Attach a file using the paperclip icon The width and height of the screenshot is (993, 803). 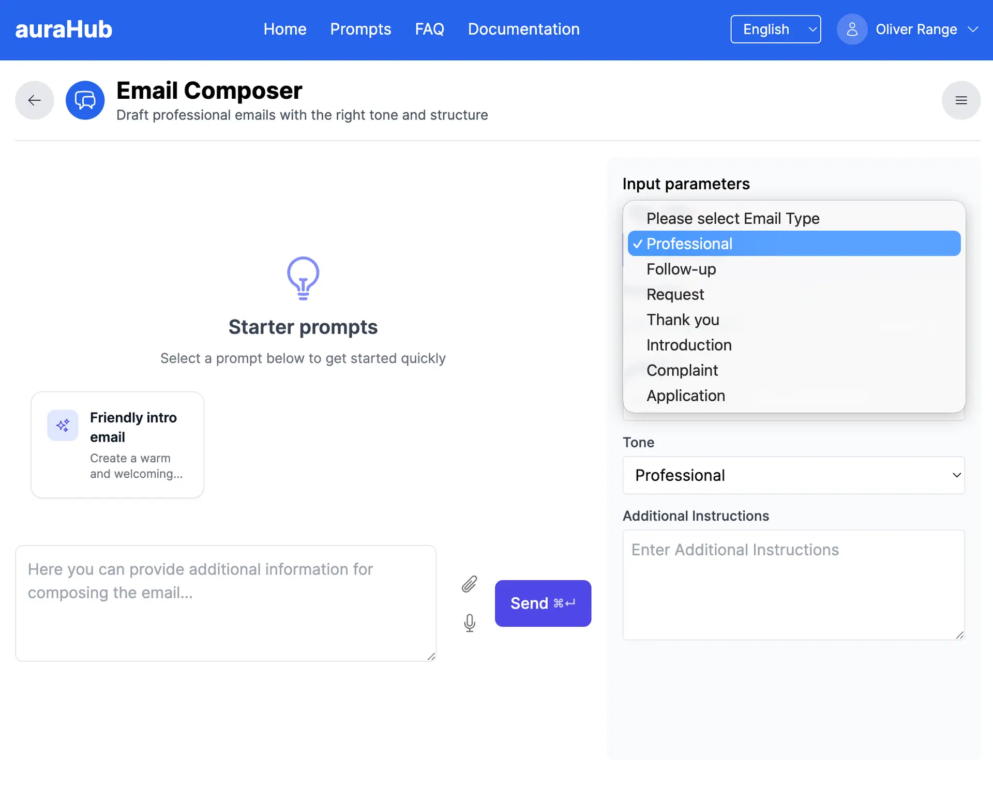click(x=470, y=583)
